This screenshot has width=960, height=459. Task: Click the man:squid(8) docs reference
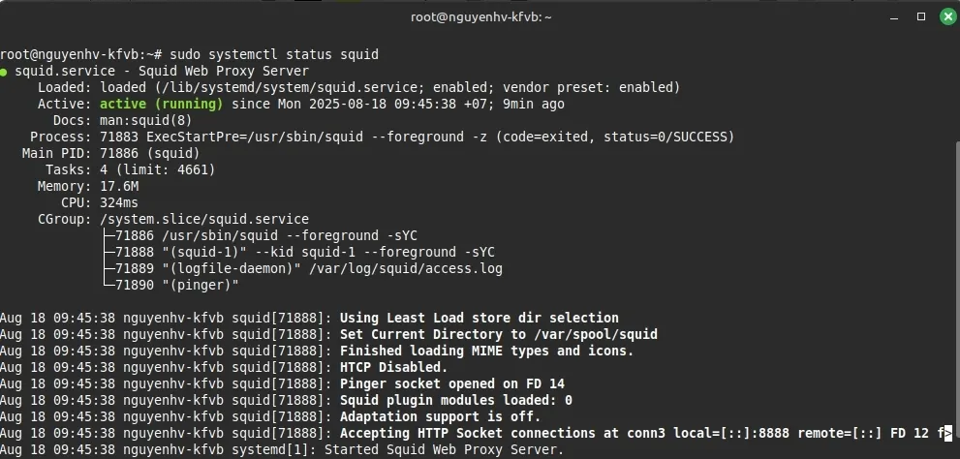[x=145, y=120]
